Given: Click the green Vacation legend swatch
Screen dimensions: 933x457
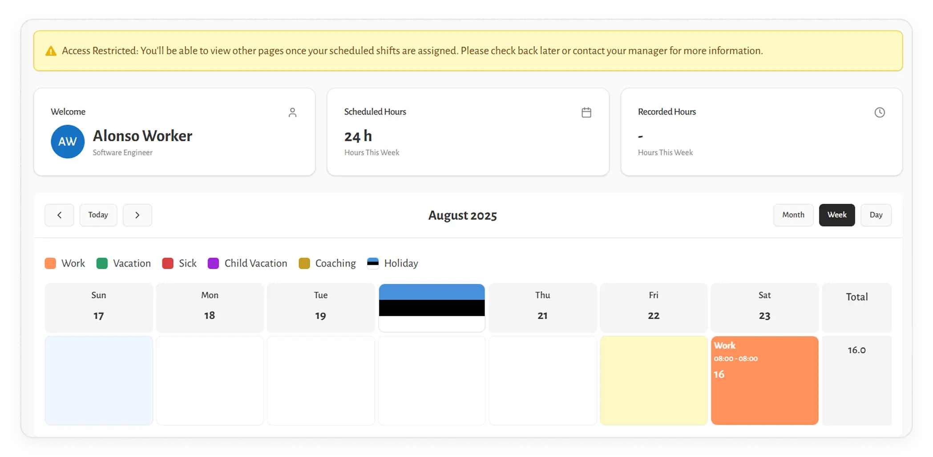Looking at the screenshot, I should click(102, 263).
